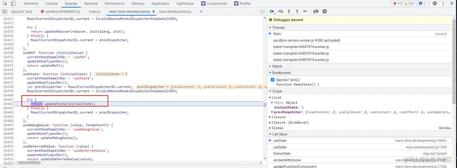Open the errors and warnings counter

pyautogui.click(x=404, y=4)
